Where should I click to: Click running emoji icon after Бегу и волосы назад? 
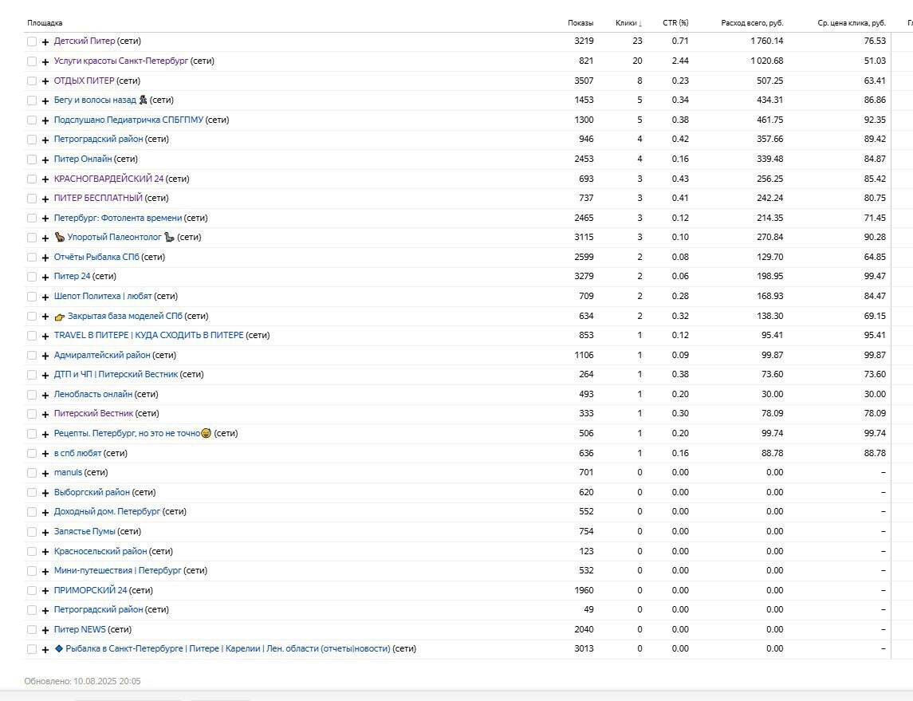coord(143,100)
